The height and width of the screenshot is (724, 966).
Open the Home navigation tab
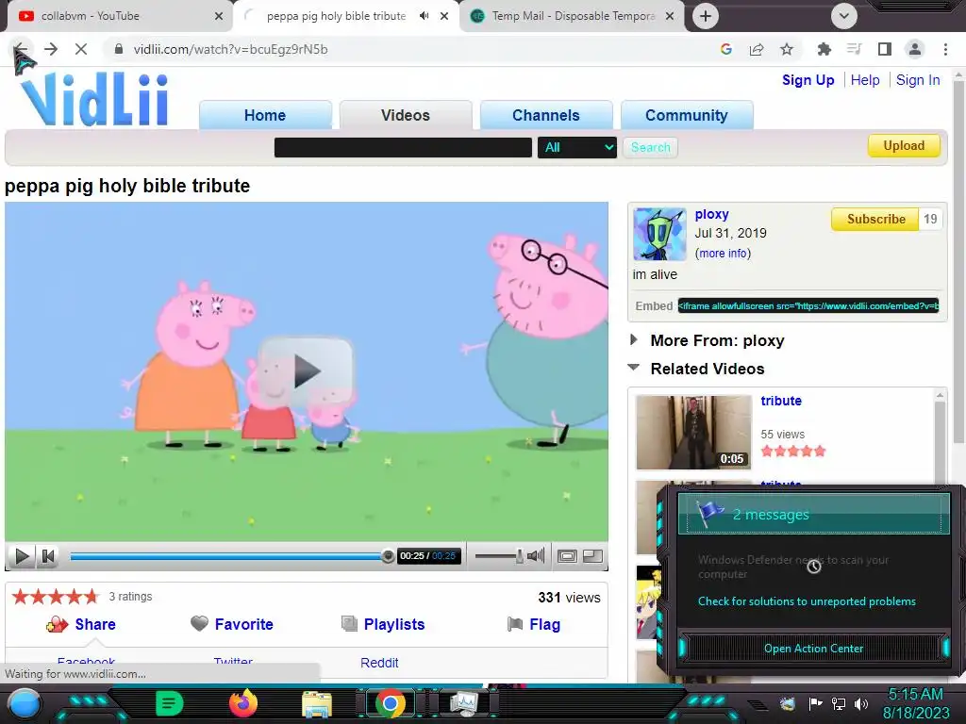(x=265, y=115)
